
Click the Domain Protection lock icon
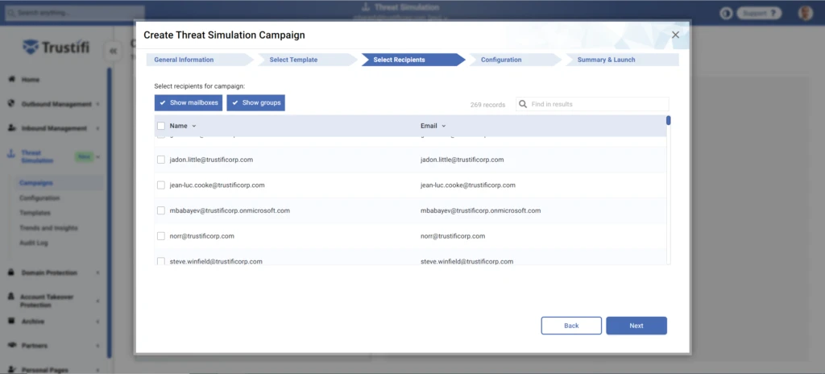11,273
